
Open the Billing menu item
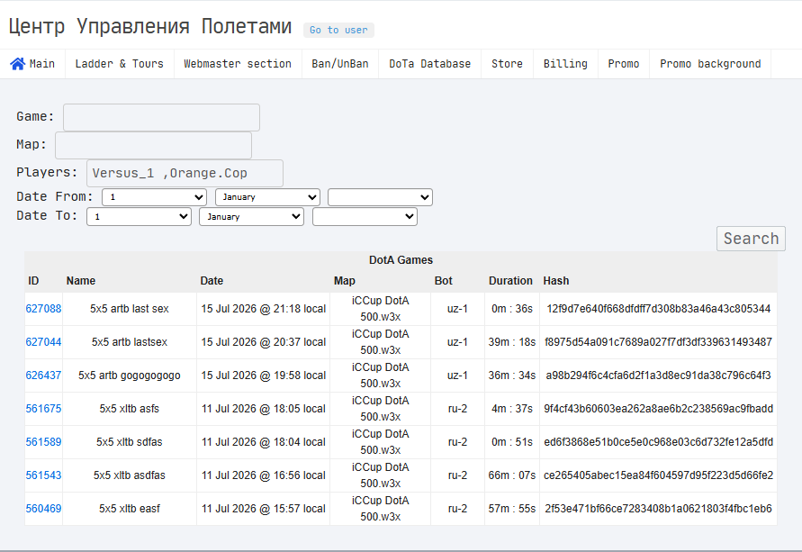pyautogui.click(x=565, y=64)
